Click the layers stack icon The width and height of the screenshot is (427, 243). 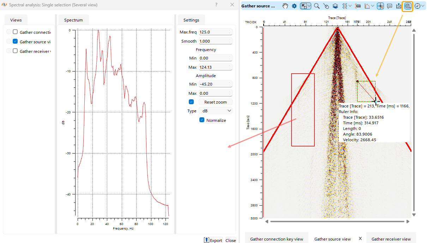pyautogui.click(x=335, y=6)
